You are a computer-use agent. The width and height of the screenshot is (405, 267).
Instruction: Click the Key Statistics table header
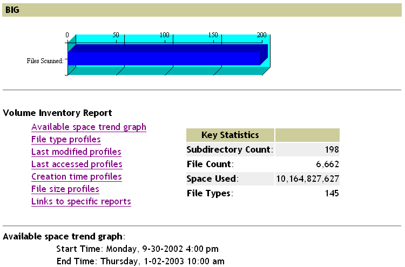coord(230,135)
